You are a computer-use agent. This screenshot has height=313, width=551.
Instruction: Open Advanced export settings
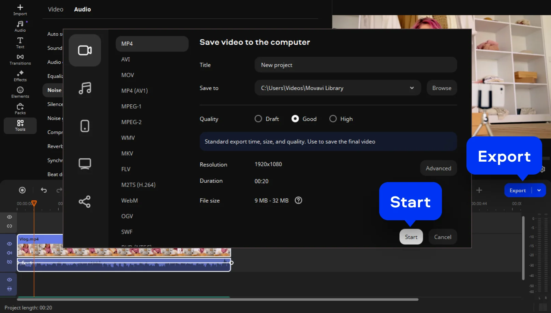(438, 168)
